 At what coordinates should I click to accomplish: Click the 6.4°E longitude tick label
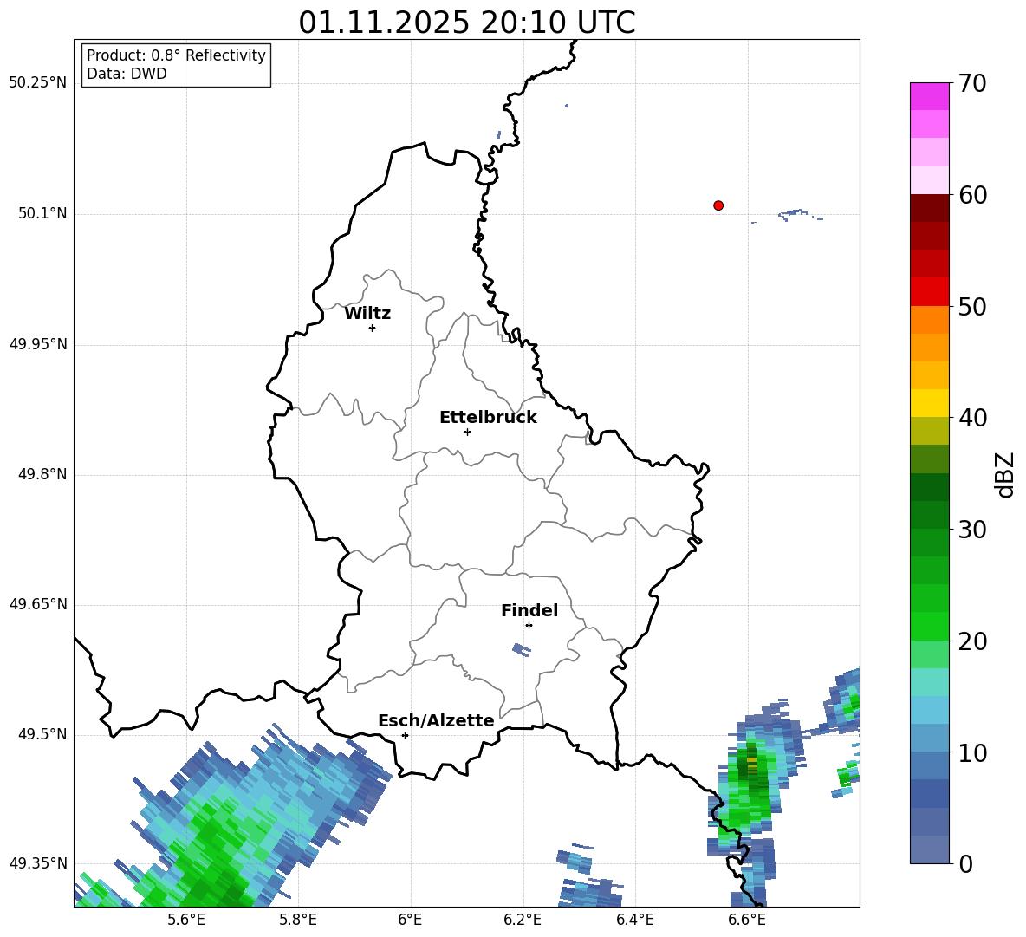(634, 920)
